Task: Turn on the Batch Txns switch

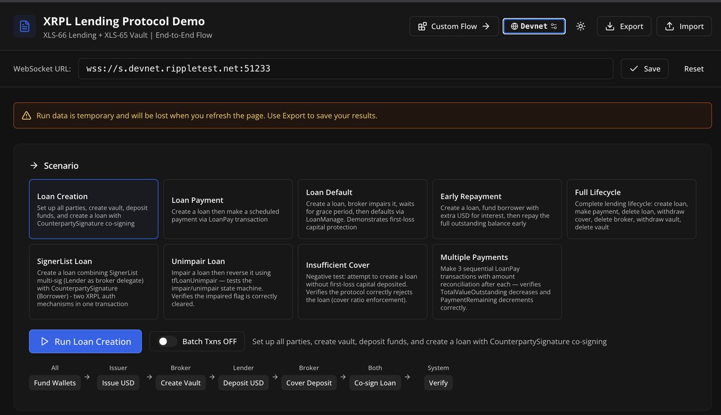Action: [x=166, y=342]
